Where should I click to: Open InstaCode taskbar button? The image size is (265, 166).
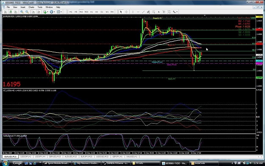pos(204,163)
